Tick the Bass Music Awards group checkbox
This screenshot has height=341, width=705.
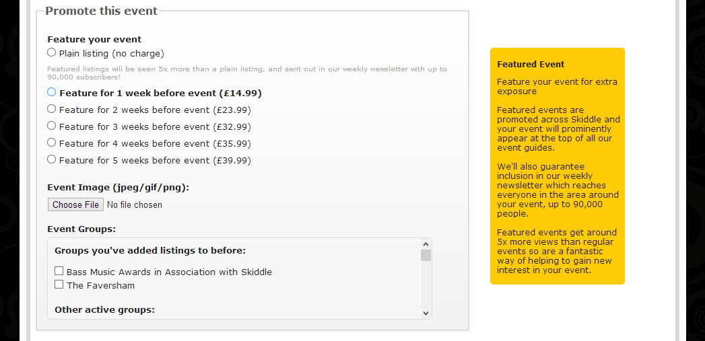[59, 271]
